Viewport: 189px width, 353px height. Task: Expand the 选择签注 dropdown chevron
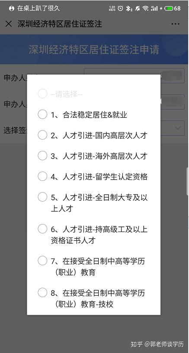pos(178,128)
